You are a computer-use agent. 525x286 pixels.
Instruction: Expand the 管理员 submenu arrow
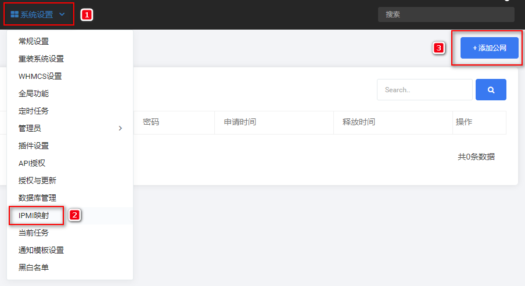tap(120, 128)
